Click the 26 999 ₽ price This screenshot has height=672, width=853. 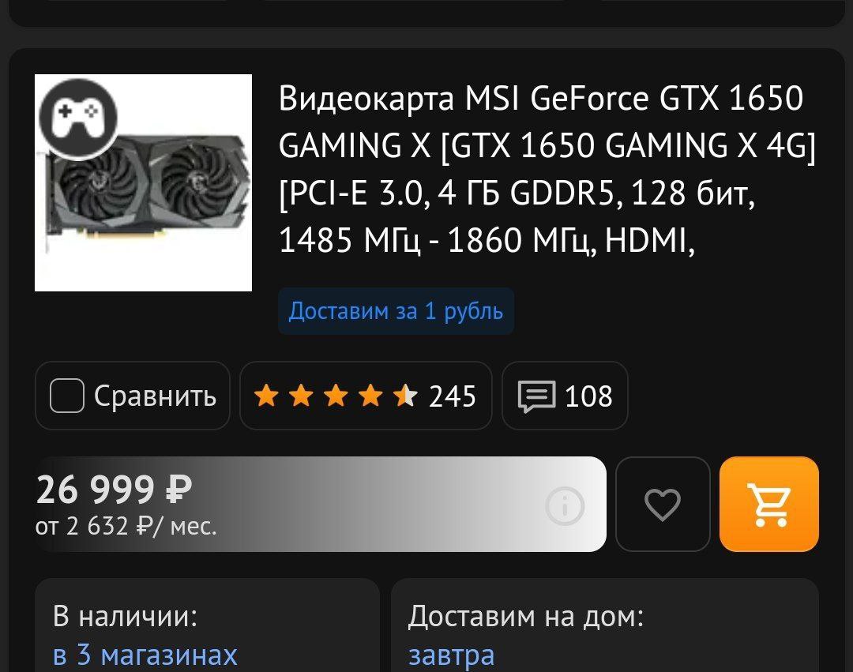click(x=115, y=489)
